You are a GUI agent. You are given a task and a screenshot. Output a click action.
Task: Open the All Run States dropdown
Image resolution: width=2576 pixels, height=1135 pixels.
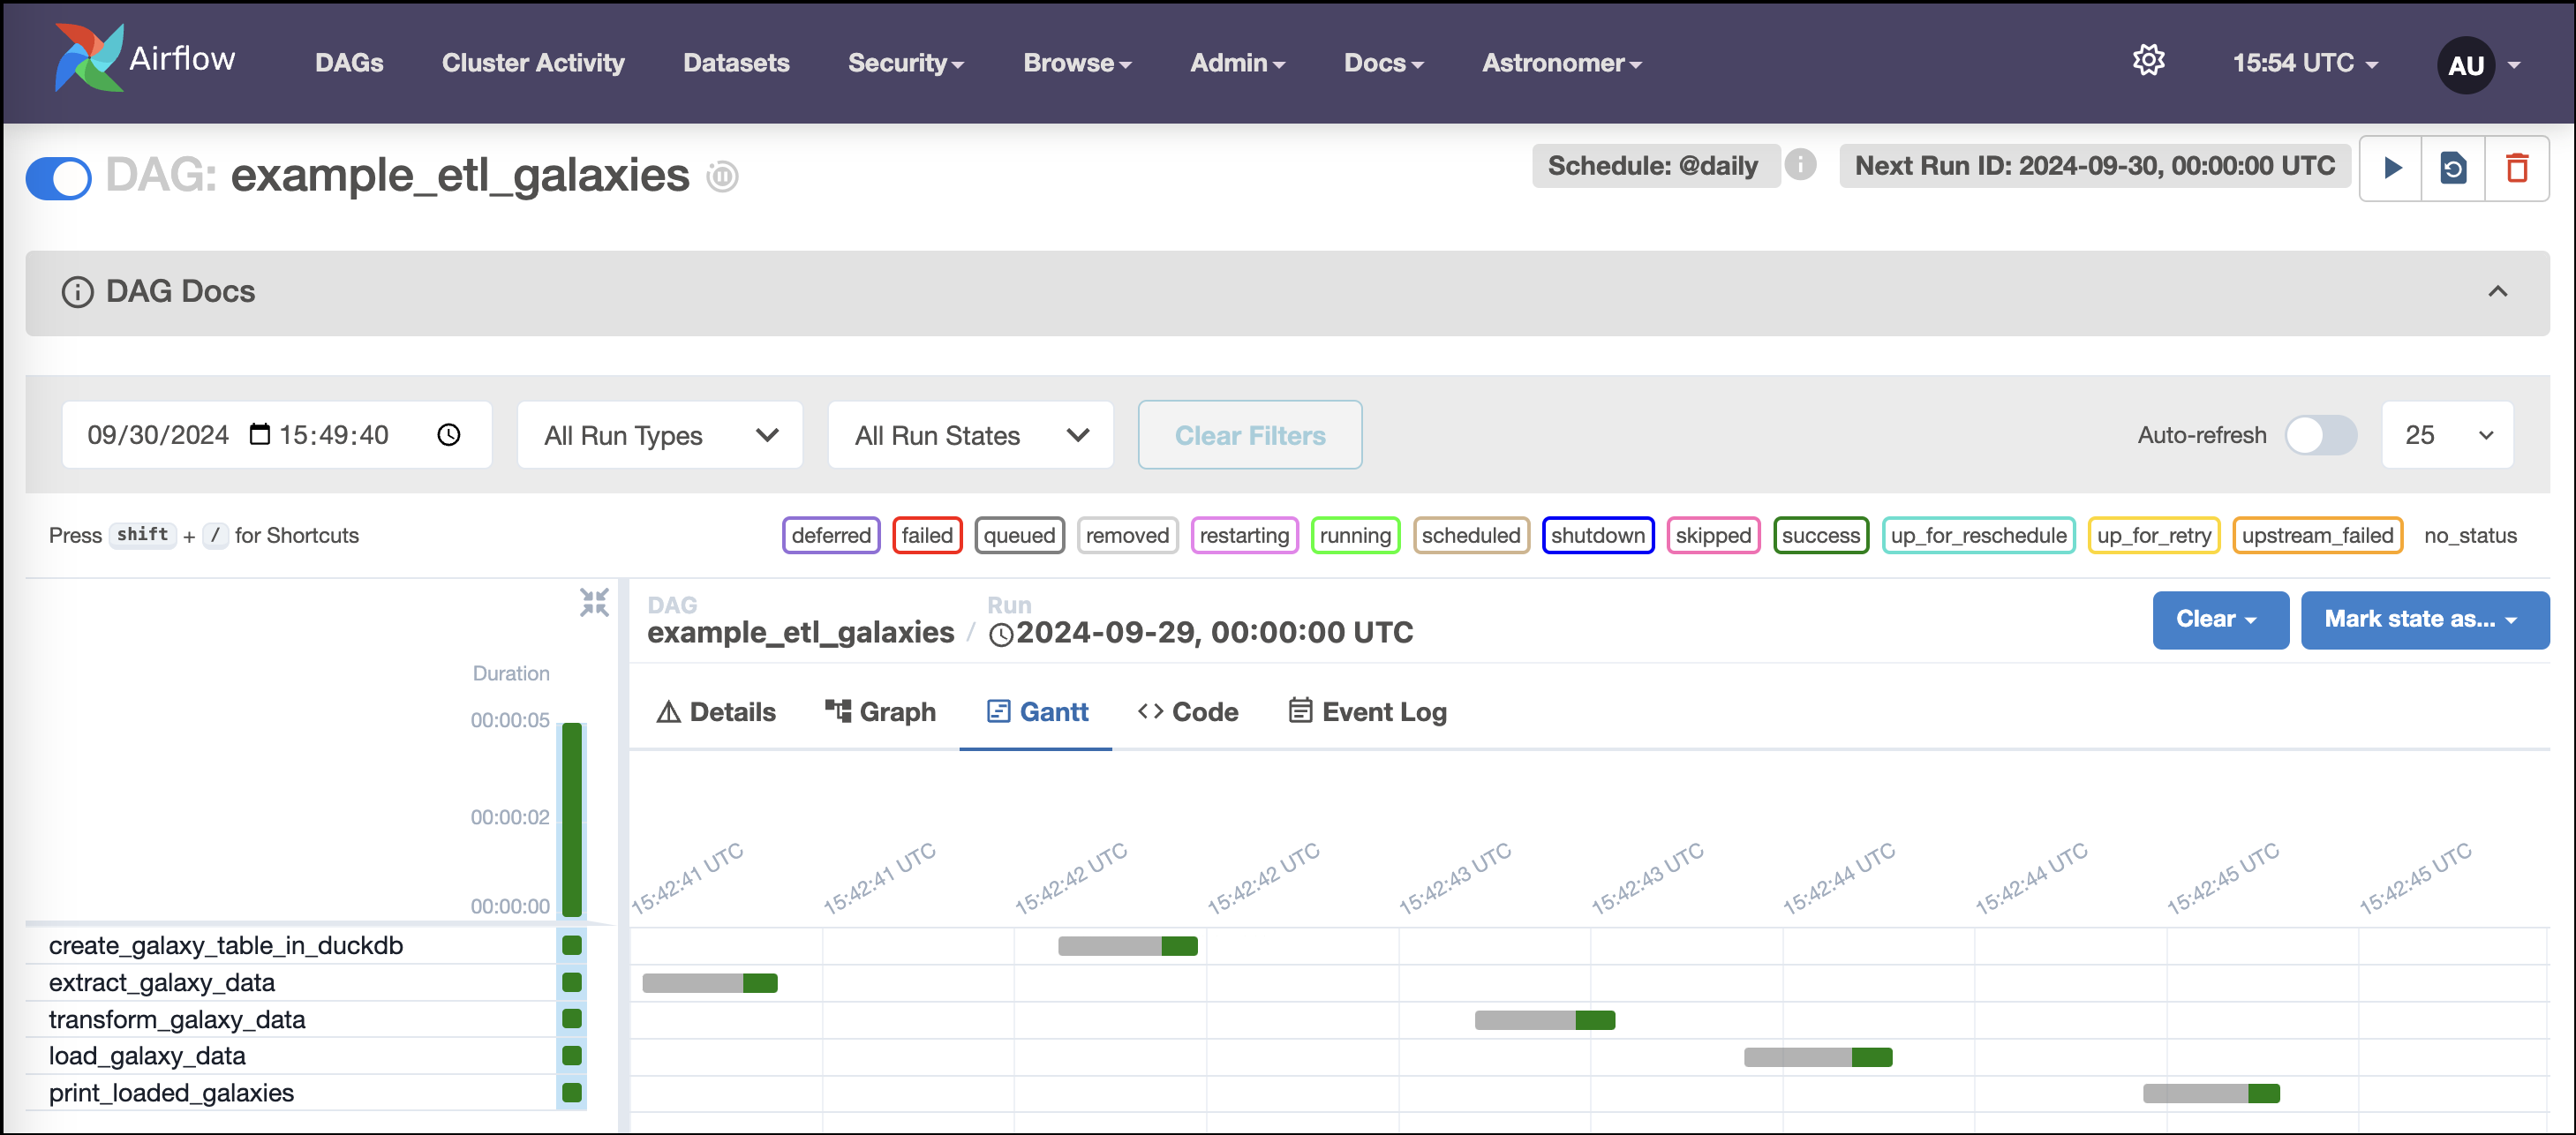tap(970, 434)
